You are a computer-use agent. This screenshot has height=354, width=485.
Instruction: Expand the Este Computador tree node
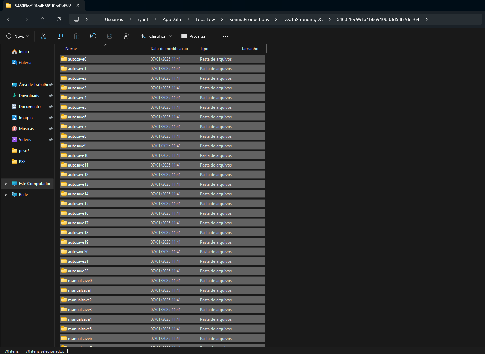(x=5, y=184)
